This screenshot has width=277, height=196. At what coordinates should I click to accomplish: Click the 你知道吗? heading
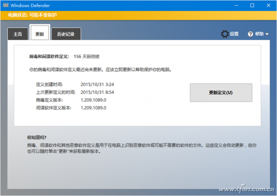[x=37, y=137]
